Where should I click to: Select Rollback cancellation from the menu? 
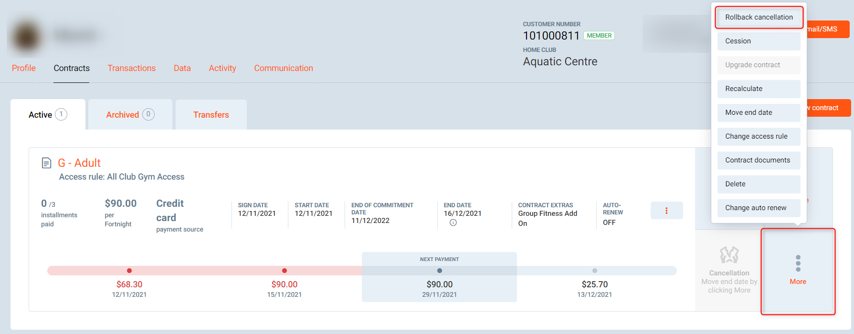[759, 17]
